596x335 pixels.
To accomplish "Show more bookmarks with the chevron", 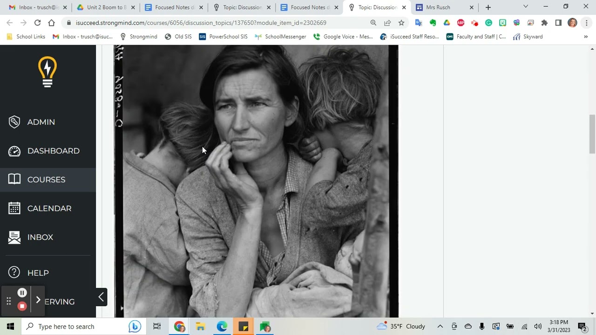I will [x=586, y=37].
